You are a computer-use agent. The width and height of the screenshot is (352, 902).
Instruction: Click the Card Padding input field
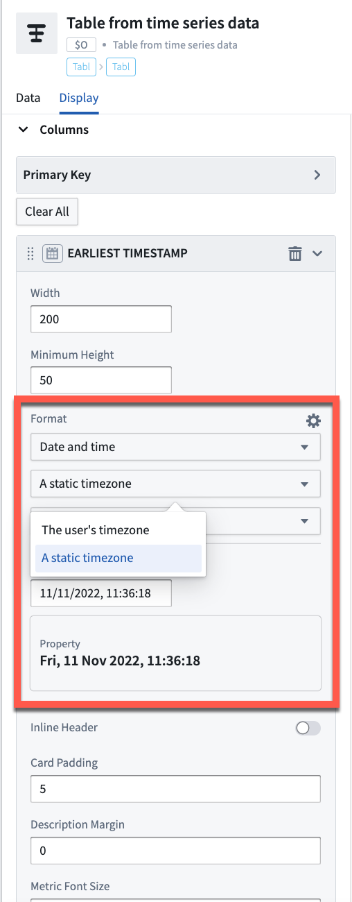pyautogui.click(x=175, y=789)
